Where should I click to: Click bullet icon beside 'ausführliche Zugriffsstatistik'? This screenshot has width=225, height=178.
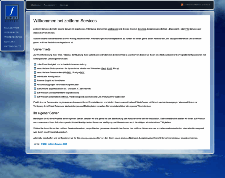(x=35, y=89)
